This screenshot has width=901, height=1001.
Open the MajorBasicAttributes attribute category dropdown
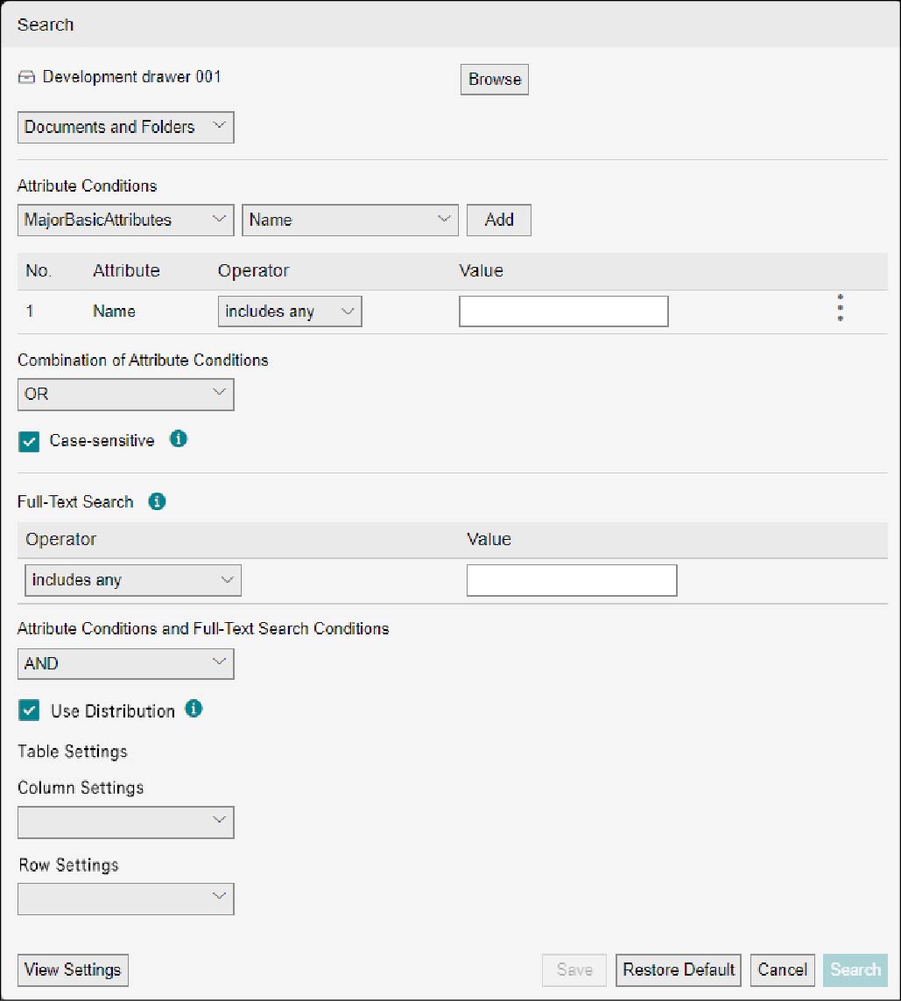point(125,220)
